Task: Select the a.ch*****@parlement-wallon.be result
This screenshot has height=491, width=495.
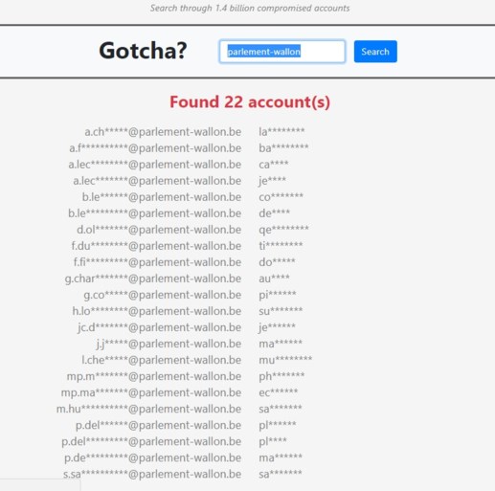Action: [x=163, y=132]
